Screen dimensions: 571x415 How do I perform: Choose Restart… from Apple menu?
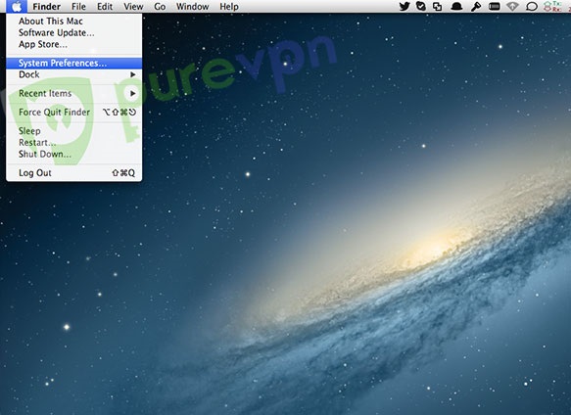click(x=73, y=143)
